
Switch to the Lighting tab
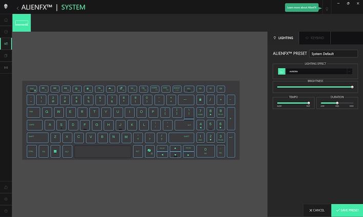click(284, 38)
